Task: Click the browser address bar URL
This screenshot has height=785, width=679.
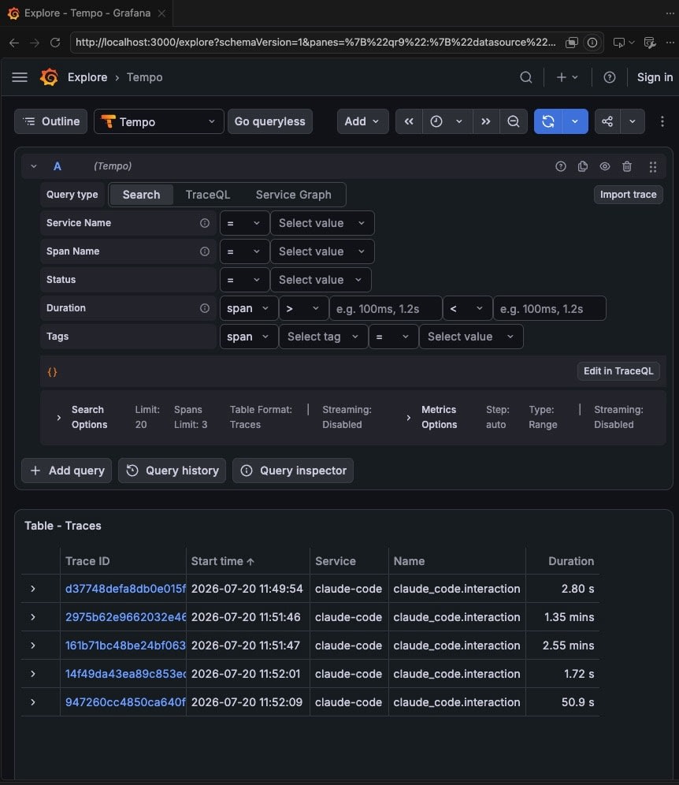Action: tap(315, 43)
